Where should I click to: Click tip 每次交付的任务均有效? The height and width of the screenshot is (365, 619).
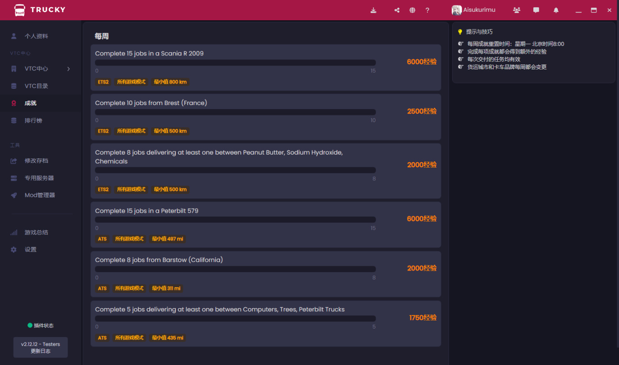coord(494,59)
